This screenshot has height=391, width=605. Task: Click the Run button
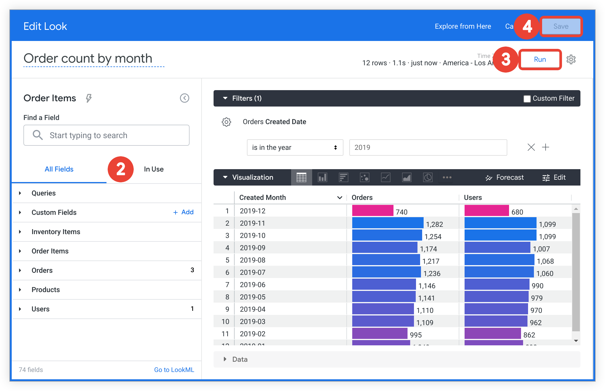pos(540,59)
